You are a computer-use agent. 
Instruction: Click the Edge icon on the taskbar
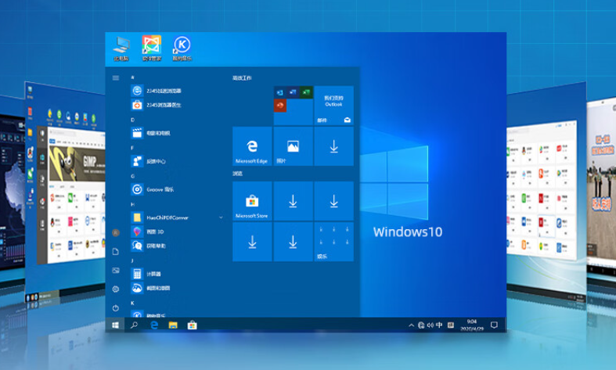(x=155, y=325)
